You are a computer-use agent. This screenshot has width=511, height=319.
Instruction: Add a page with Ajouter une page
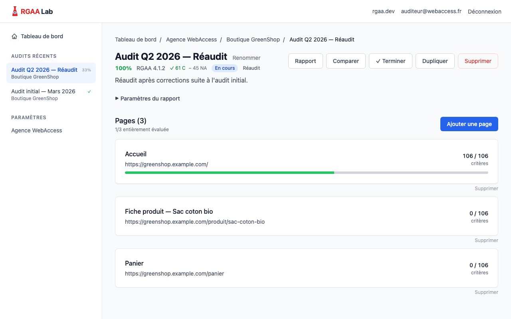[x=469, y=124]
